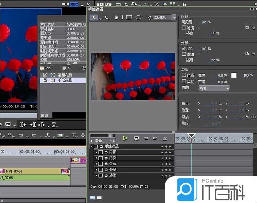The width and height of the screenshot is (257, 203).
Task: Uncheck the 视频布局 effect checkbox
Action: [x=45, y=75]
